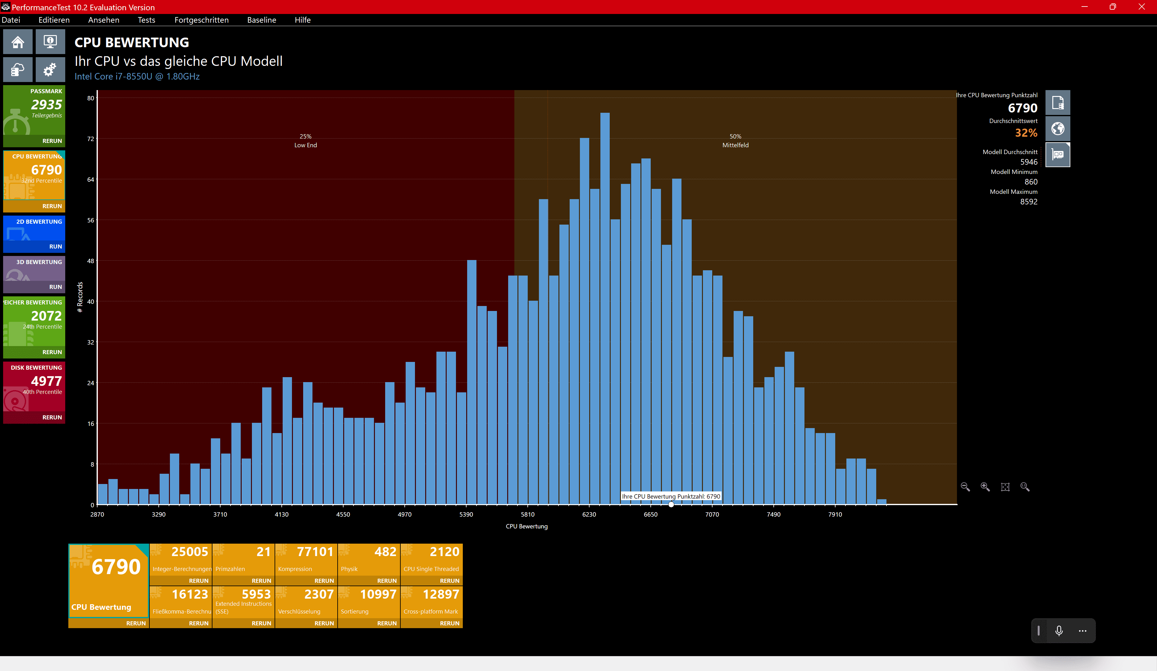Zoom in on the histogram chart
The image size is (1157, 671).
click(x=985, y=487)
